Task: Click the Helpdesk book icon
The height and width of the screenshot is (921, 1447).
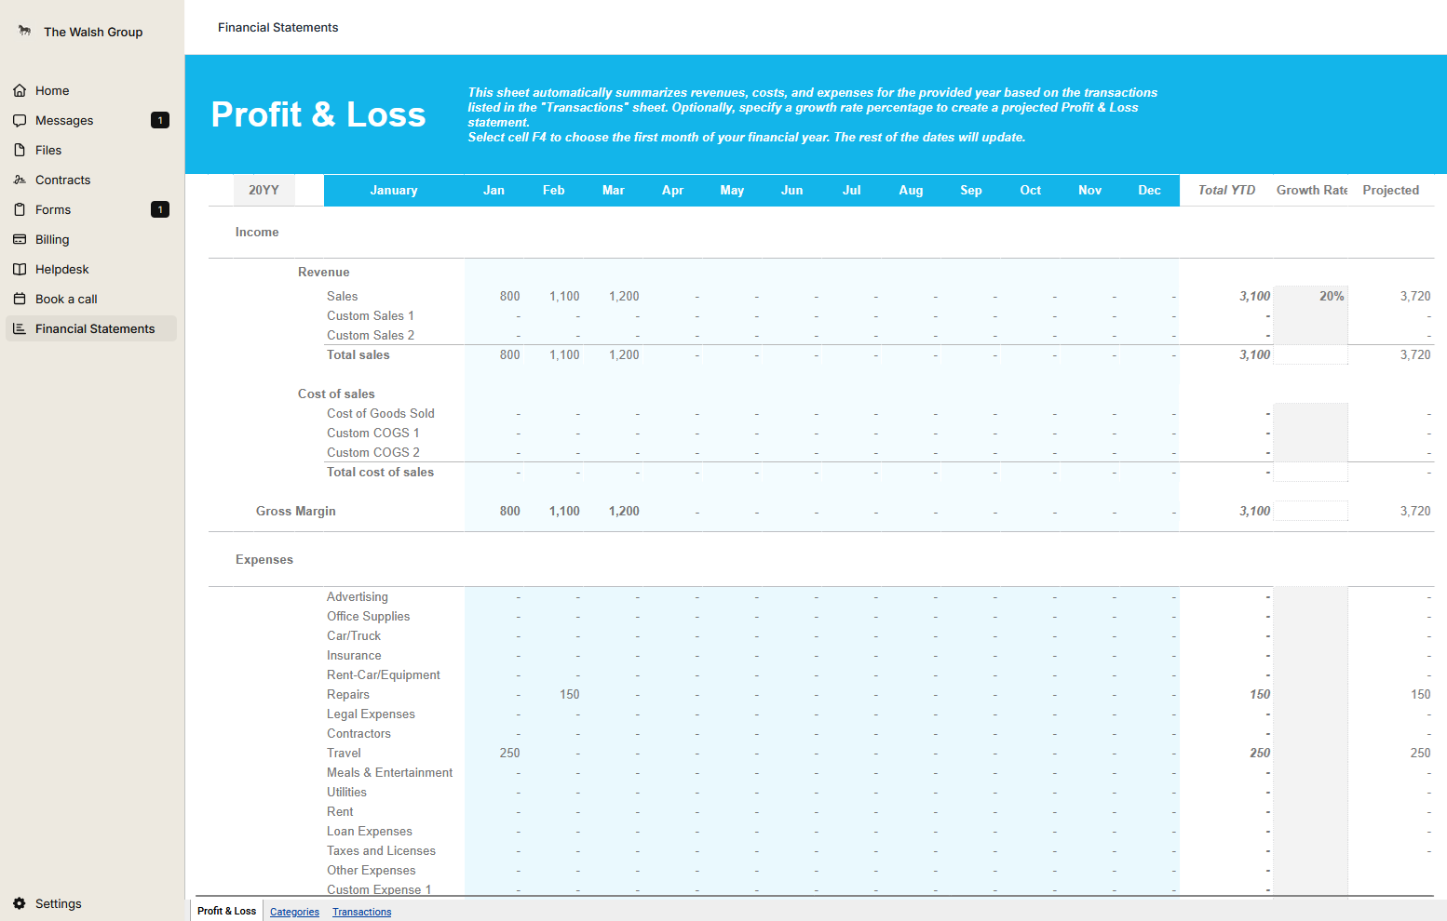Action: (x=20, y=269)
